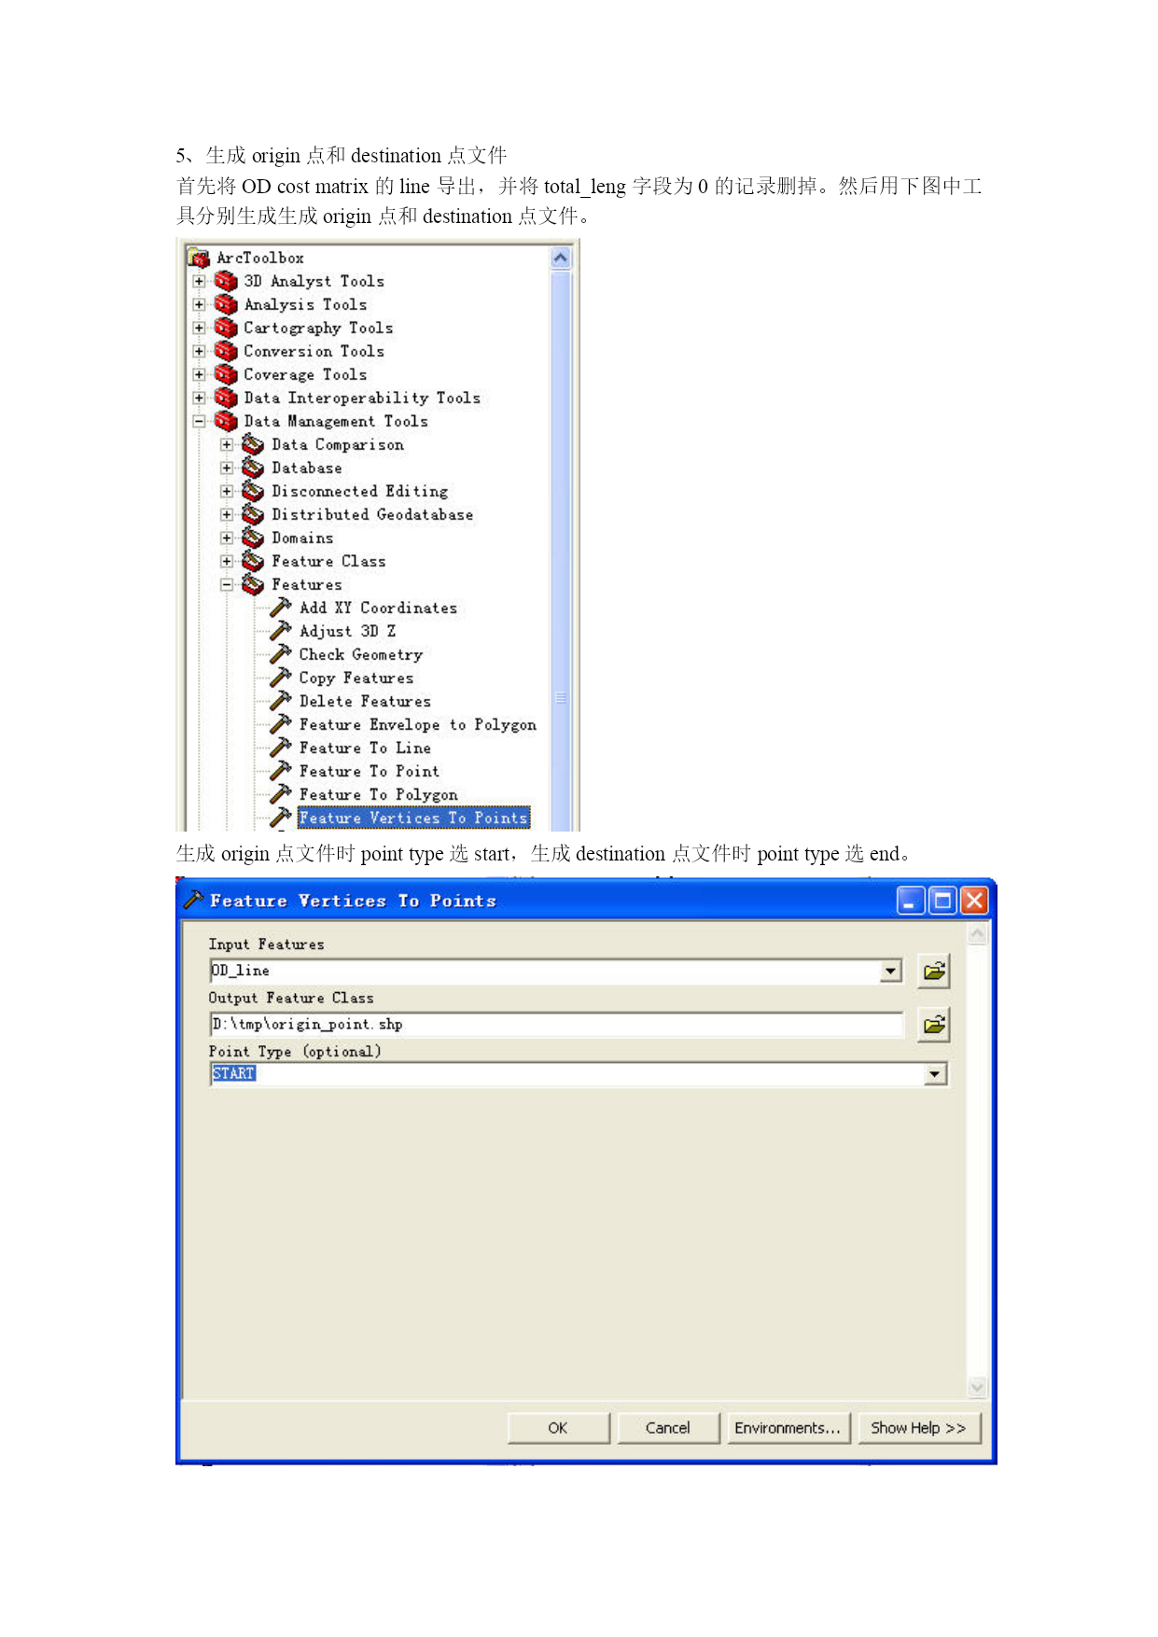Expand the Data Interoperability Tools node
The height and width of the screenshot is (1637, 1158).
(199, 398)
